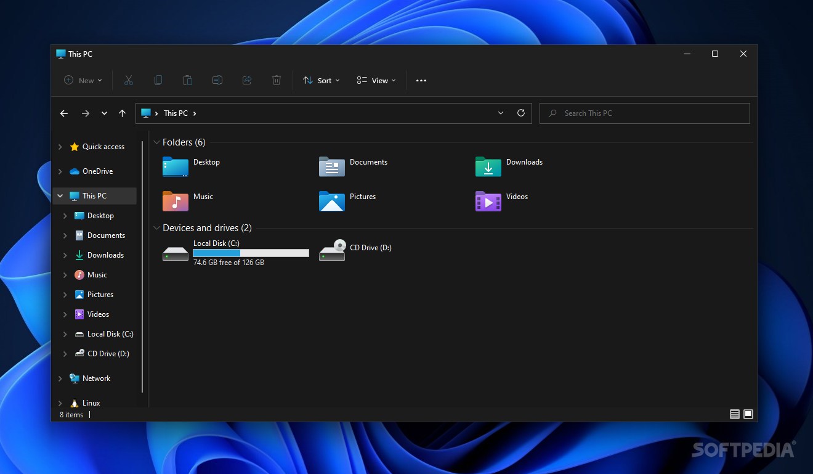Click the Share icon
The image size is (813, 474).
click(x=246, y=80)
